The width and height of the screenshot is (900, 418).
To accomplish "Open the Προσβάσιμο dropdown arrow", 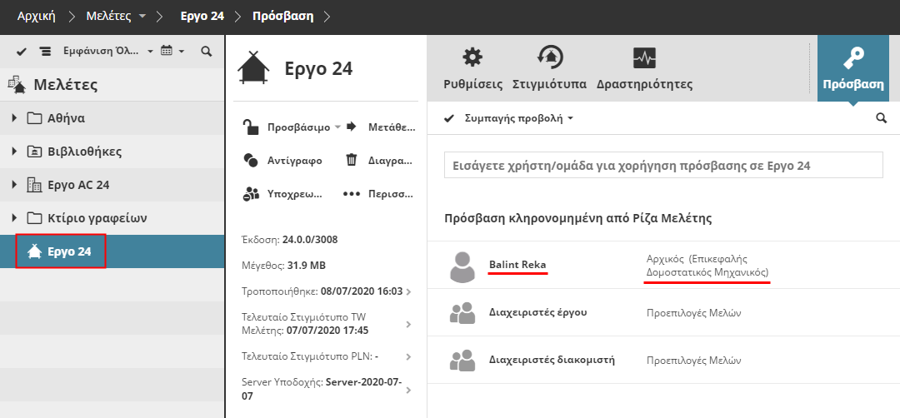I will 337,127.
